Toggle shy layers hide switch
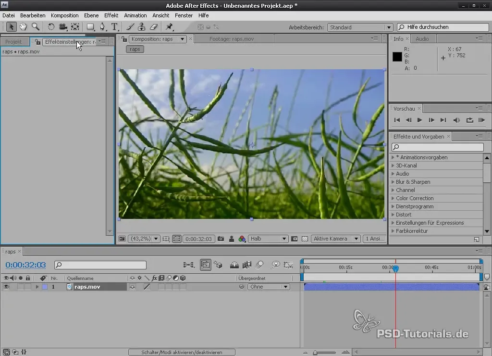This screenshot has width=492, height=356. click(x=234, y=265)
